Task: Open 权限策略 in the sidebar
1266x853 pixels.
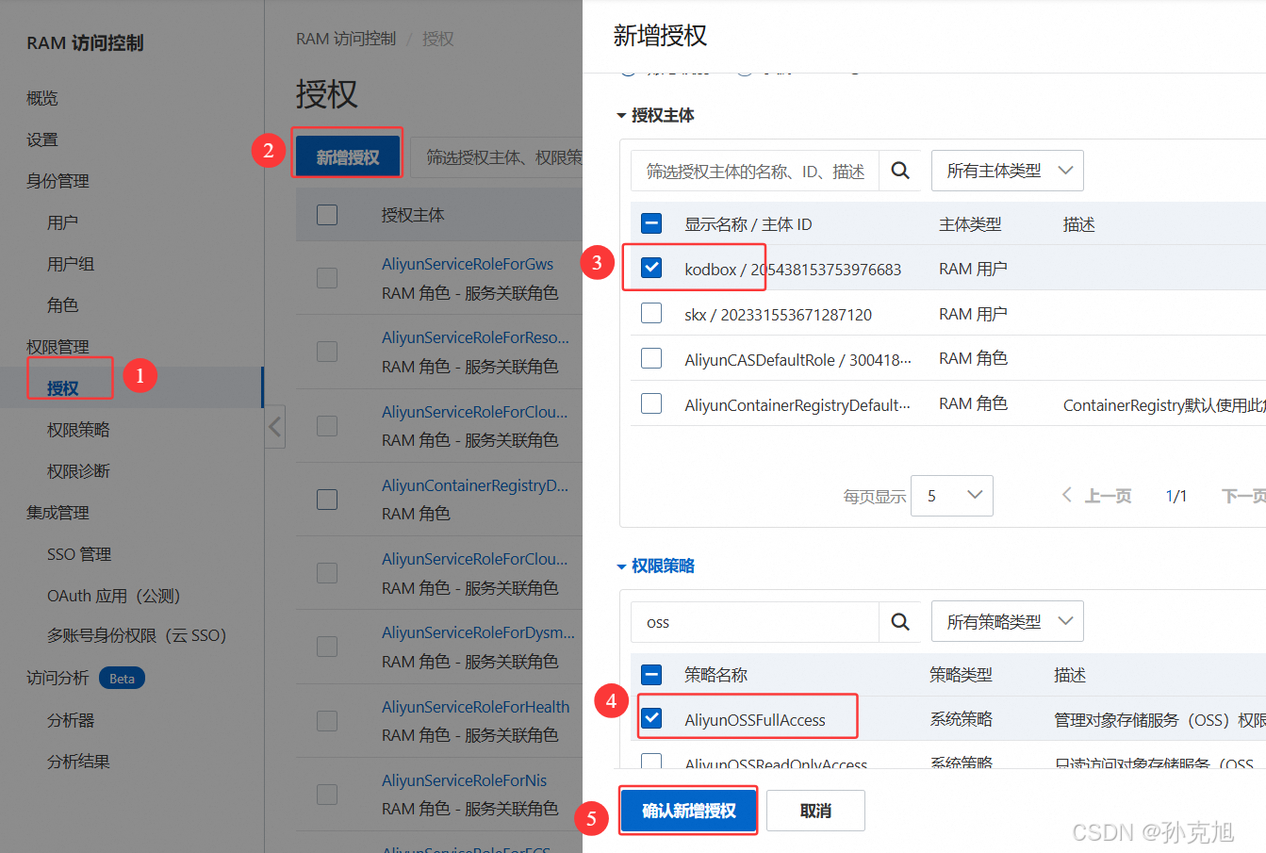Action: (x=78, y=430)
